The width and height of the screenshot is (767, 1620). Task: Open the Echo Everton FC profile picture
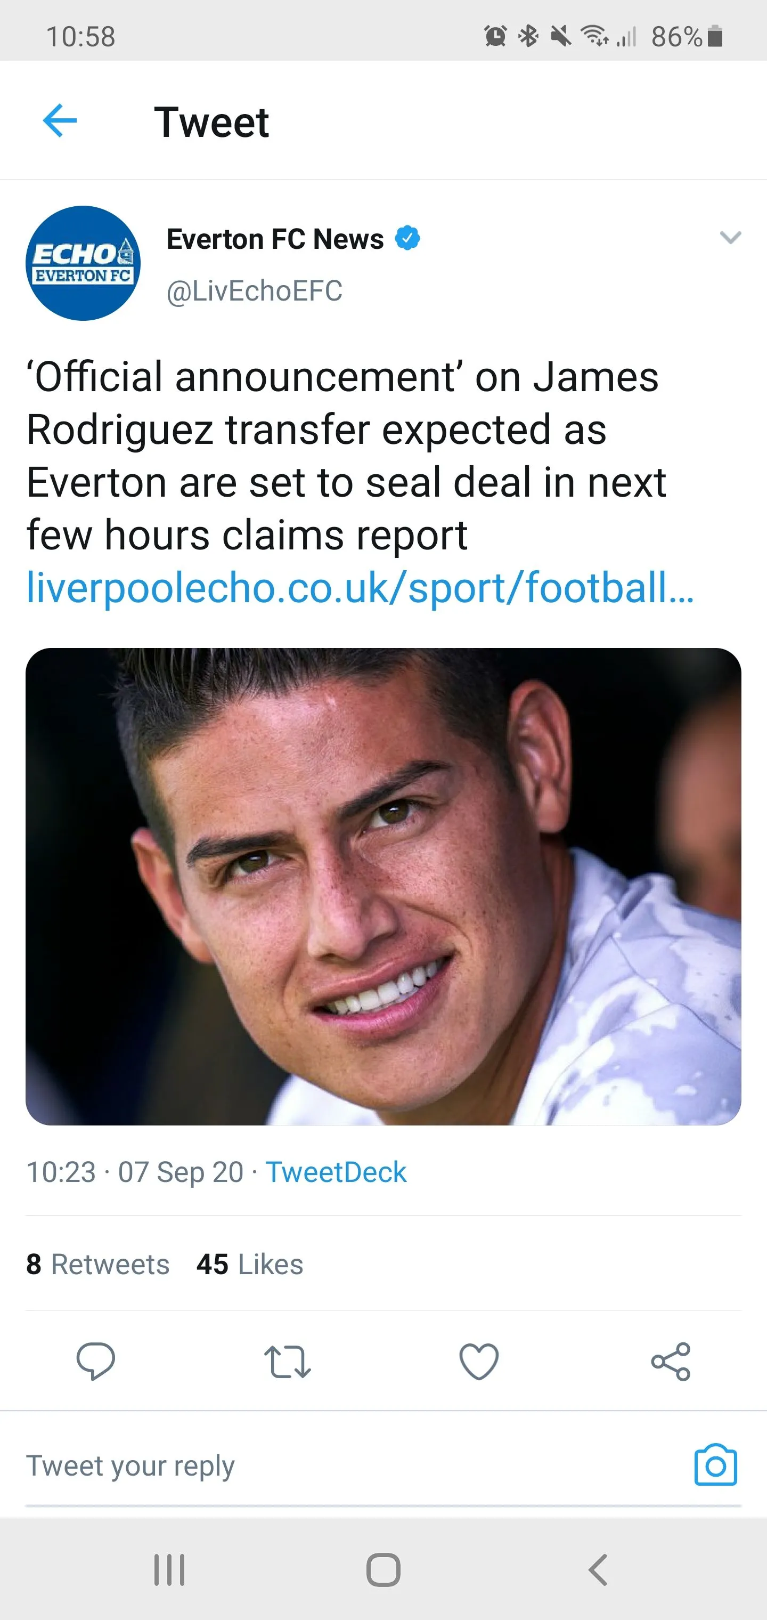point(83,263)
